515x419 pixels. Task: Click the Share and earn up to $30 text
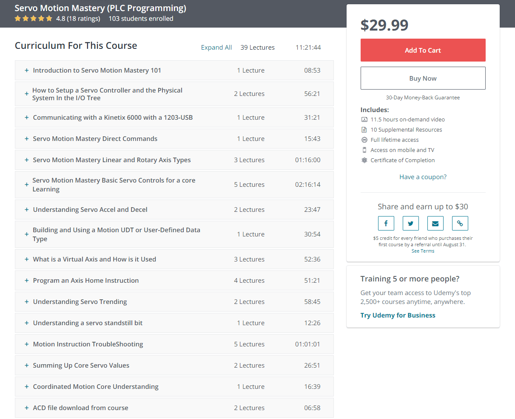(x=423, y=207)
